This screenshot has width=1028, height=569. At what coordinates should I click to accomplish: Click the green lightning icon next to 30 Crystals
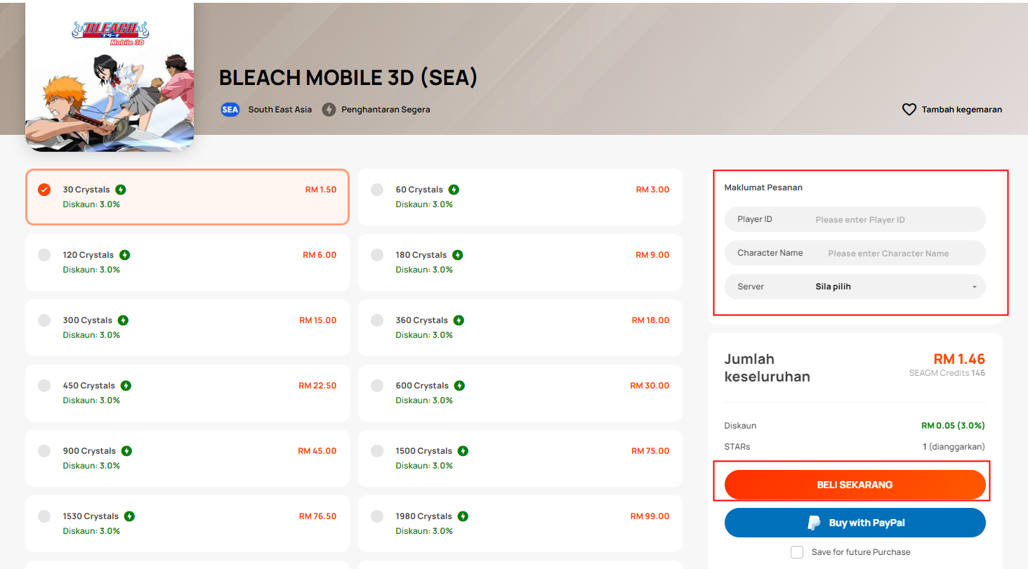coord(121,190)
